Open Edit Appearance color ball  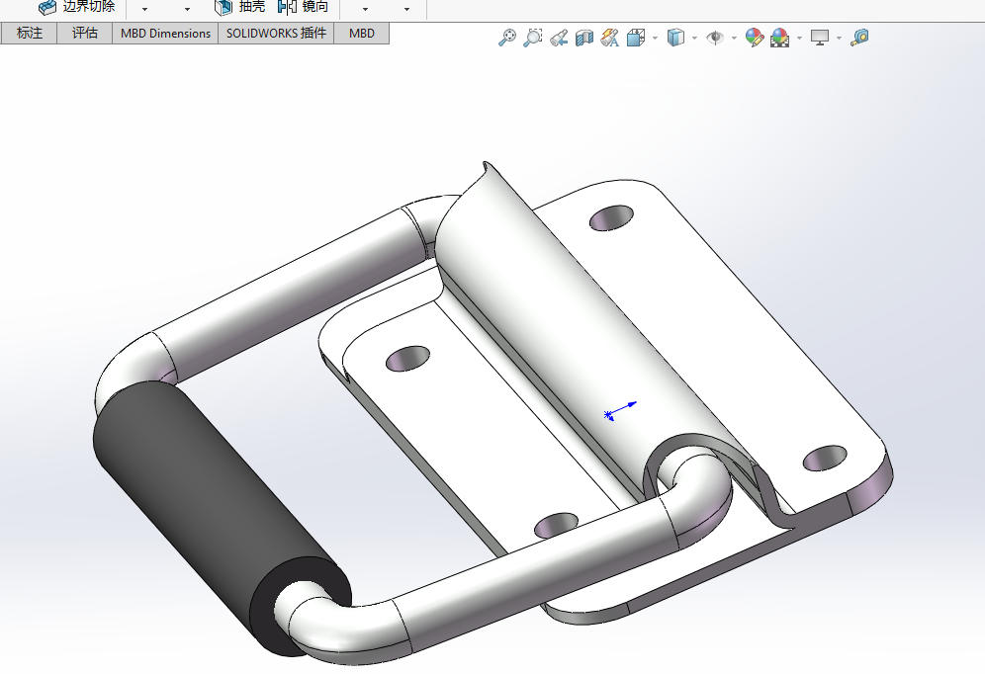(x=755, y=38)
